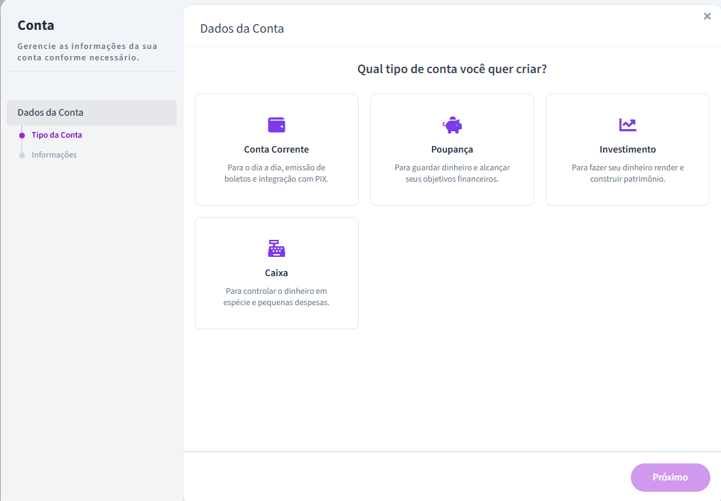Screen dimensions: 721x501
Task: Click the cash register Caixa icon
Action: coord(276,248)
